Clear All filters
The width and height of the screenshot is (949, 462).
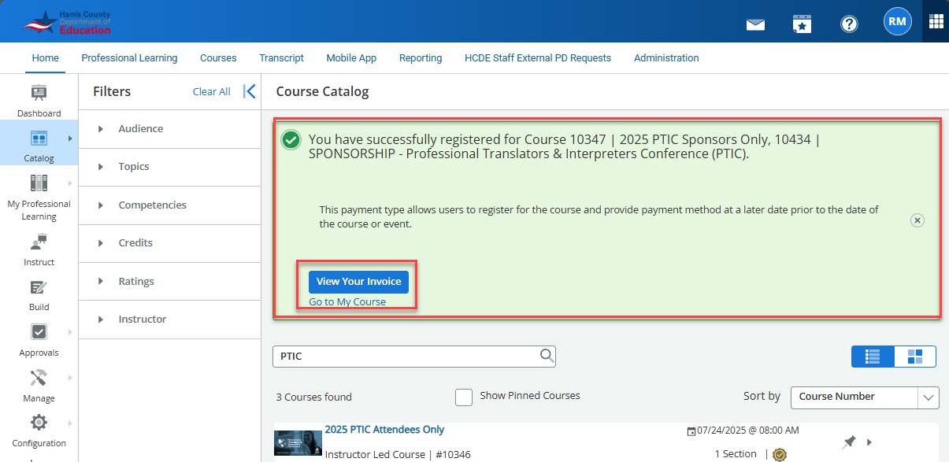pyautogui.click(x=211, y=91)
